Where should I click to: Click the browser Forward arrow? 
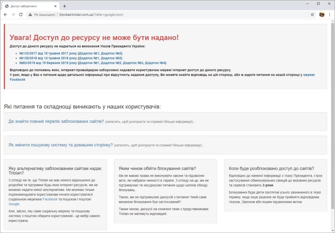pos(13,15)
